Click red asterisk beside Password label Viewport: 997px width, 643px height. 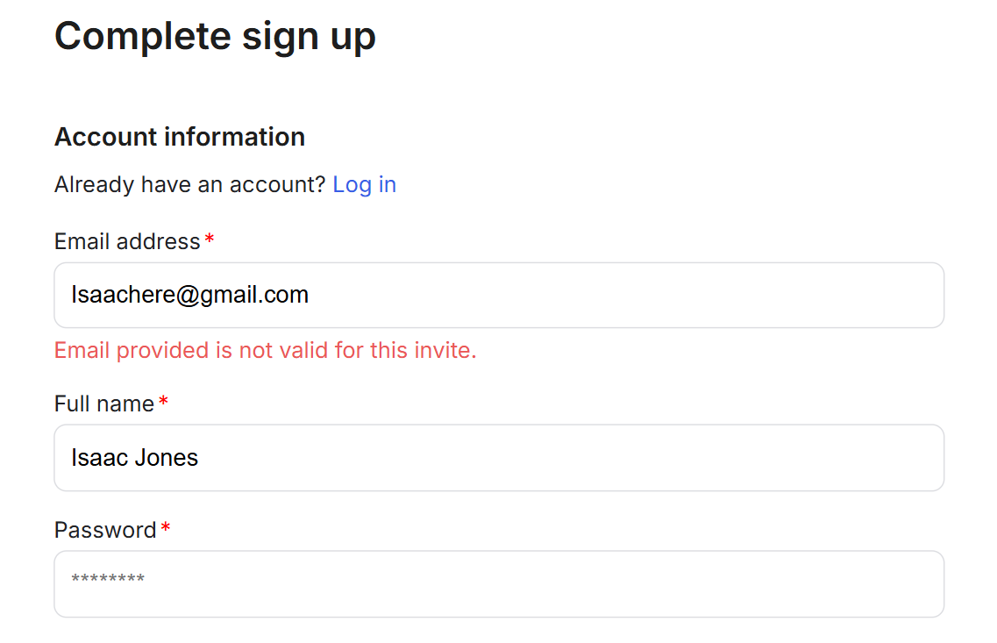click(x=166, y=527)
